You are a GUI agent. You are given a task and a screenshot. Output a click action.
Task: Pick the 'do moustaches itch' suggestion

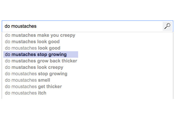(25, 93)
